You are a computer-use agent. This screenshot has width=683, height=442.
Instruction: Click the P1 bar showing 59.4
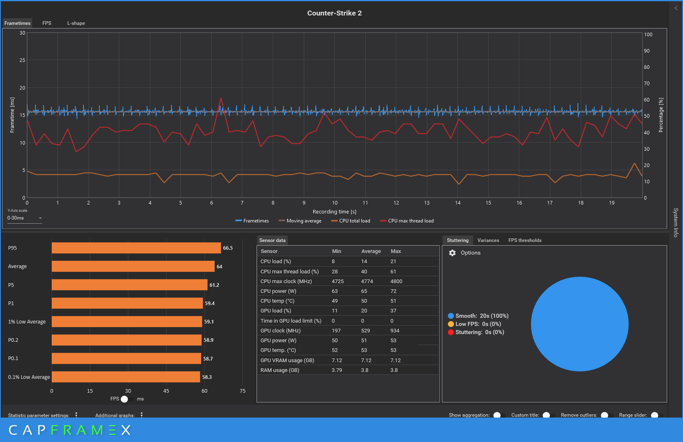127,303
